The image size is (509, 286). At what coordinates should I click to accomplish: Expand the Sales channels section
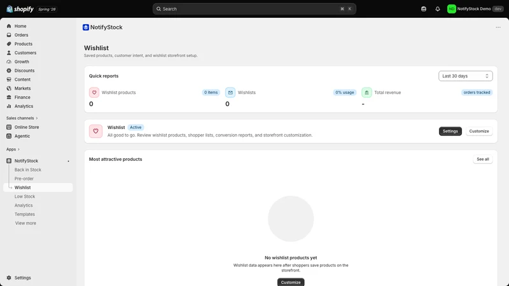pos(22,118)
